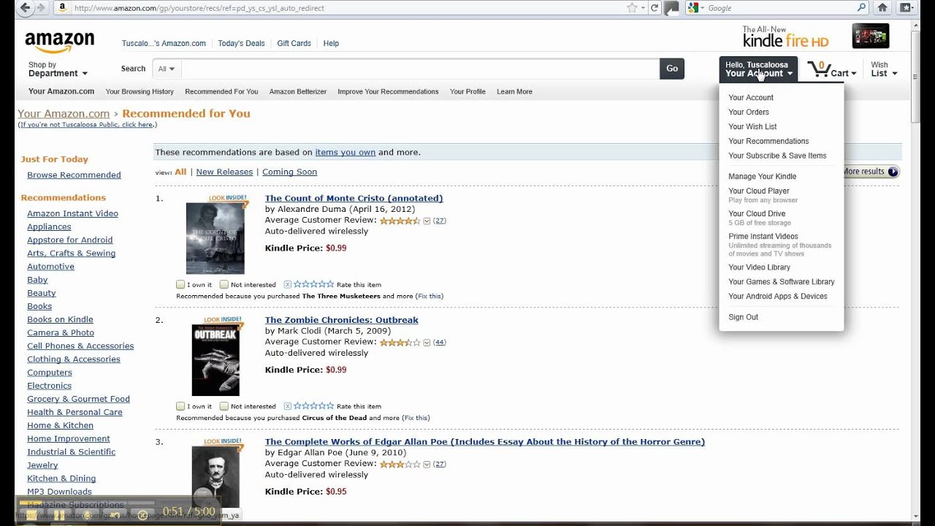935x526 pixels.
Task: Click the Amazon logo
Action: pyautogui.click(x=59, y=42)
